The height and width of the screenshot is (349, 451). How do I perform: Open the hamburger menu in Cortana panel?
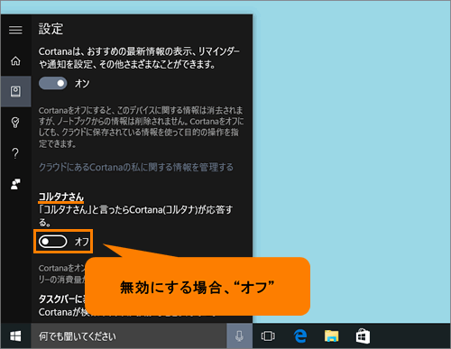[x=15, y=30]
